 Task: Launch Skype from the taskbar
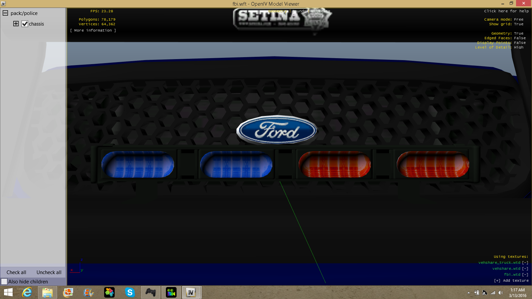pos(130,292)
